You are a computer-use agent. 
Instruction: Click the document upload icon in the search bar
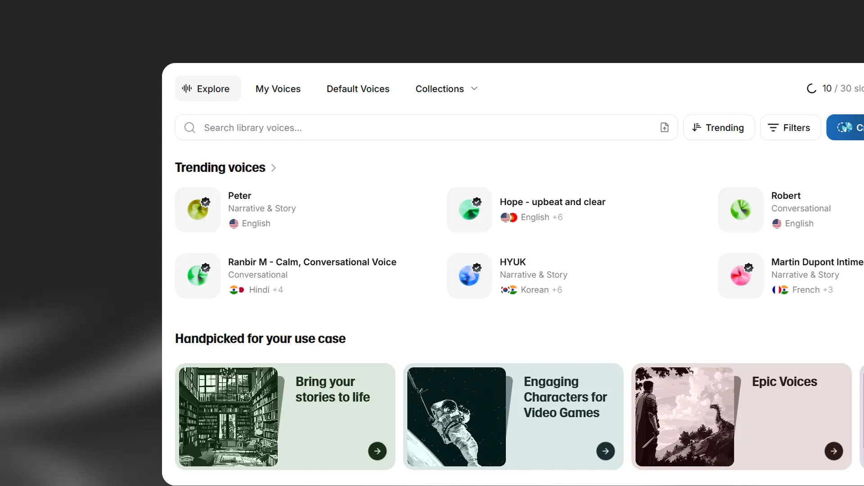point(665,127)
